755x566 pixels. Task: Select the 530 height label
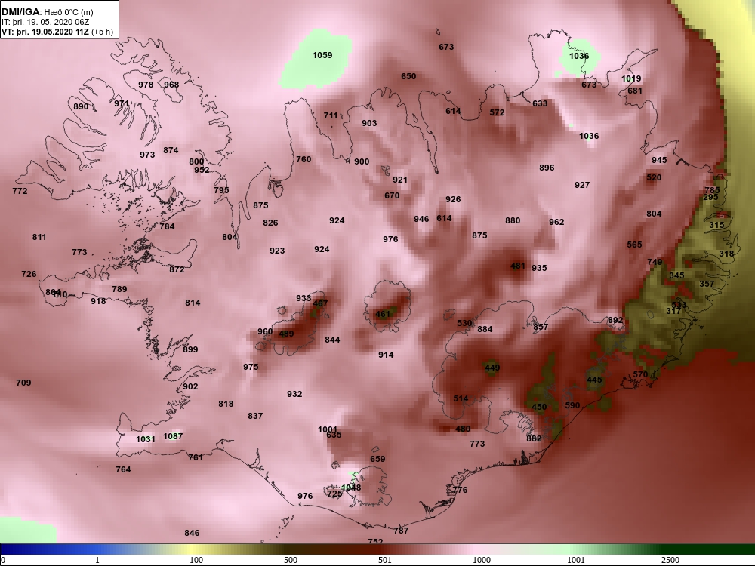point(464,323)
